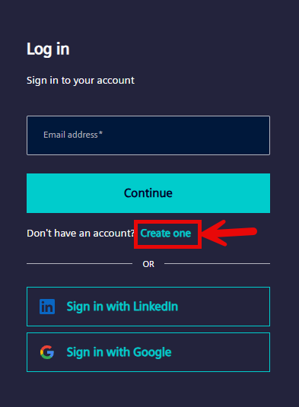Click the asterisk after Email address
The width and height of the screenshot is (299, 407).
coord(100,133)
